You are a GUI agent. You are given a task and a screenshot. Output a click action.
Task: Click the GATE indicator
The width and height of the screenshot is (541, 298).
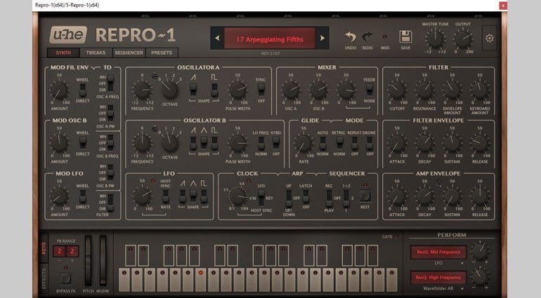[x=396, y=236]
